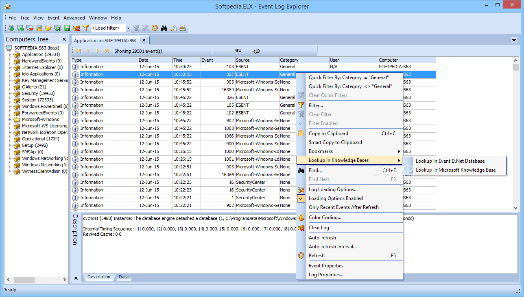The width and height of the screenshot is (524, 297).
Task: Click the Refresh icon in the toolbar
Action: point(155,28)
